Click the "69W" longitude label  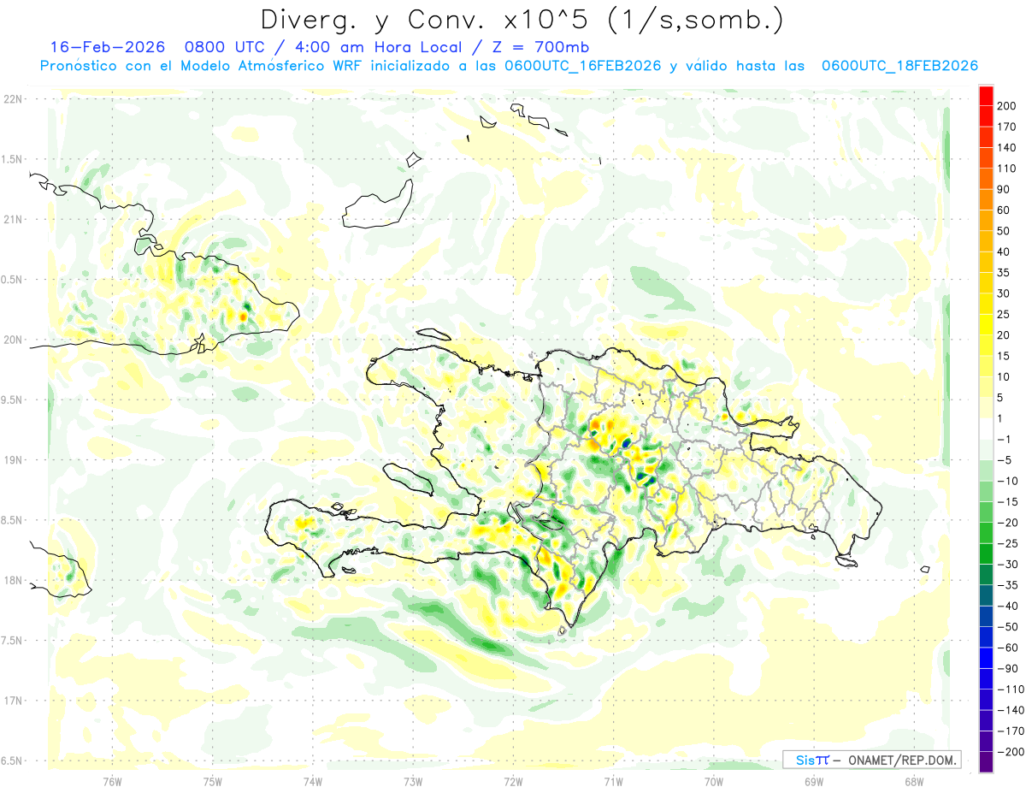(814, 782)
